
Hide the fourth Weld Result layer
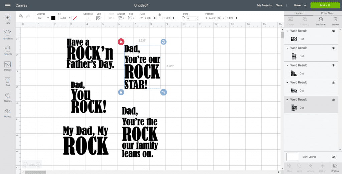click(333, 82)
